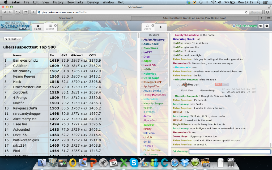Close the Ladder tab
272x170 pixels.
click(55, 25)
